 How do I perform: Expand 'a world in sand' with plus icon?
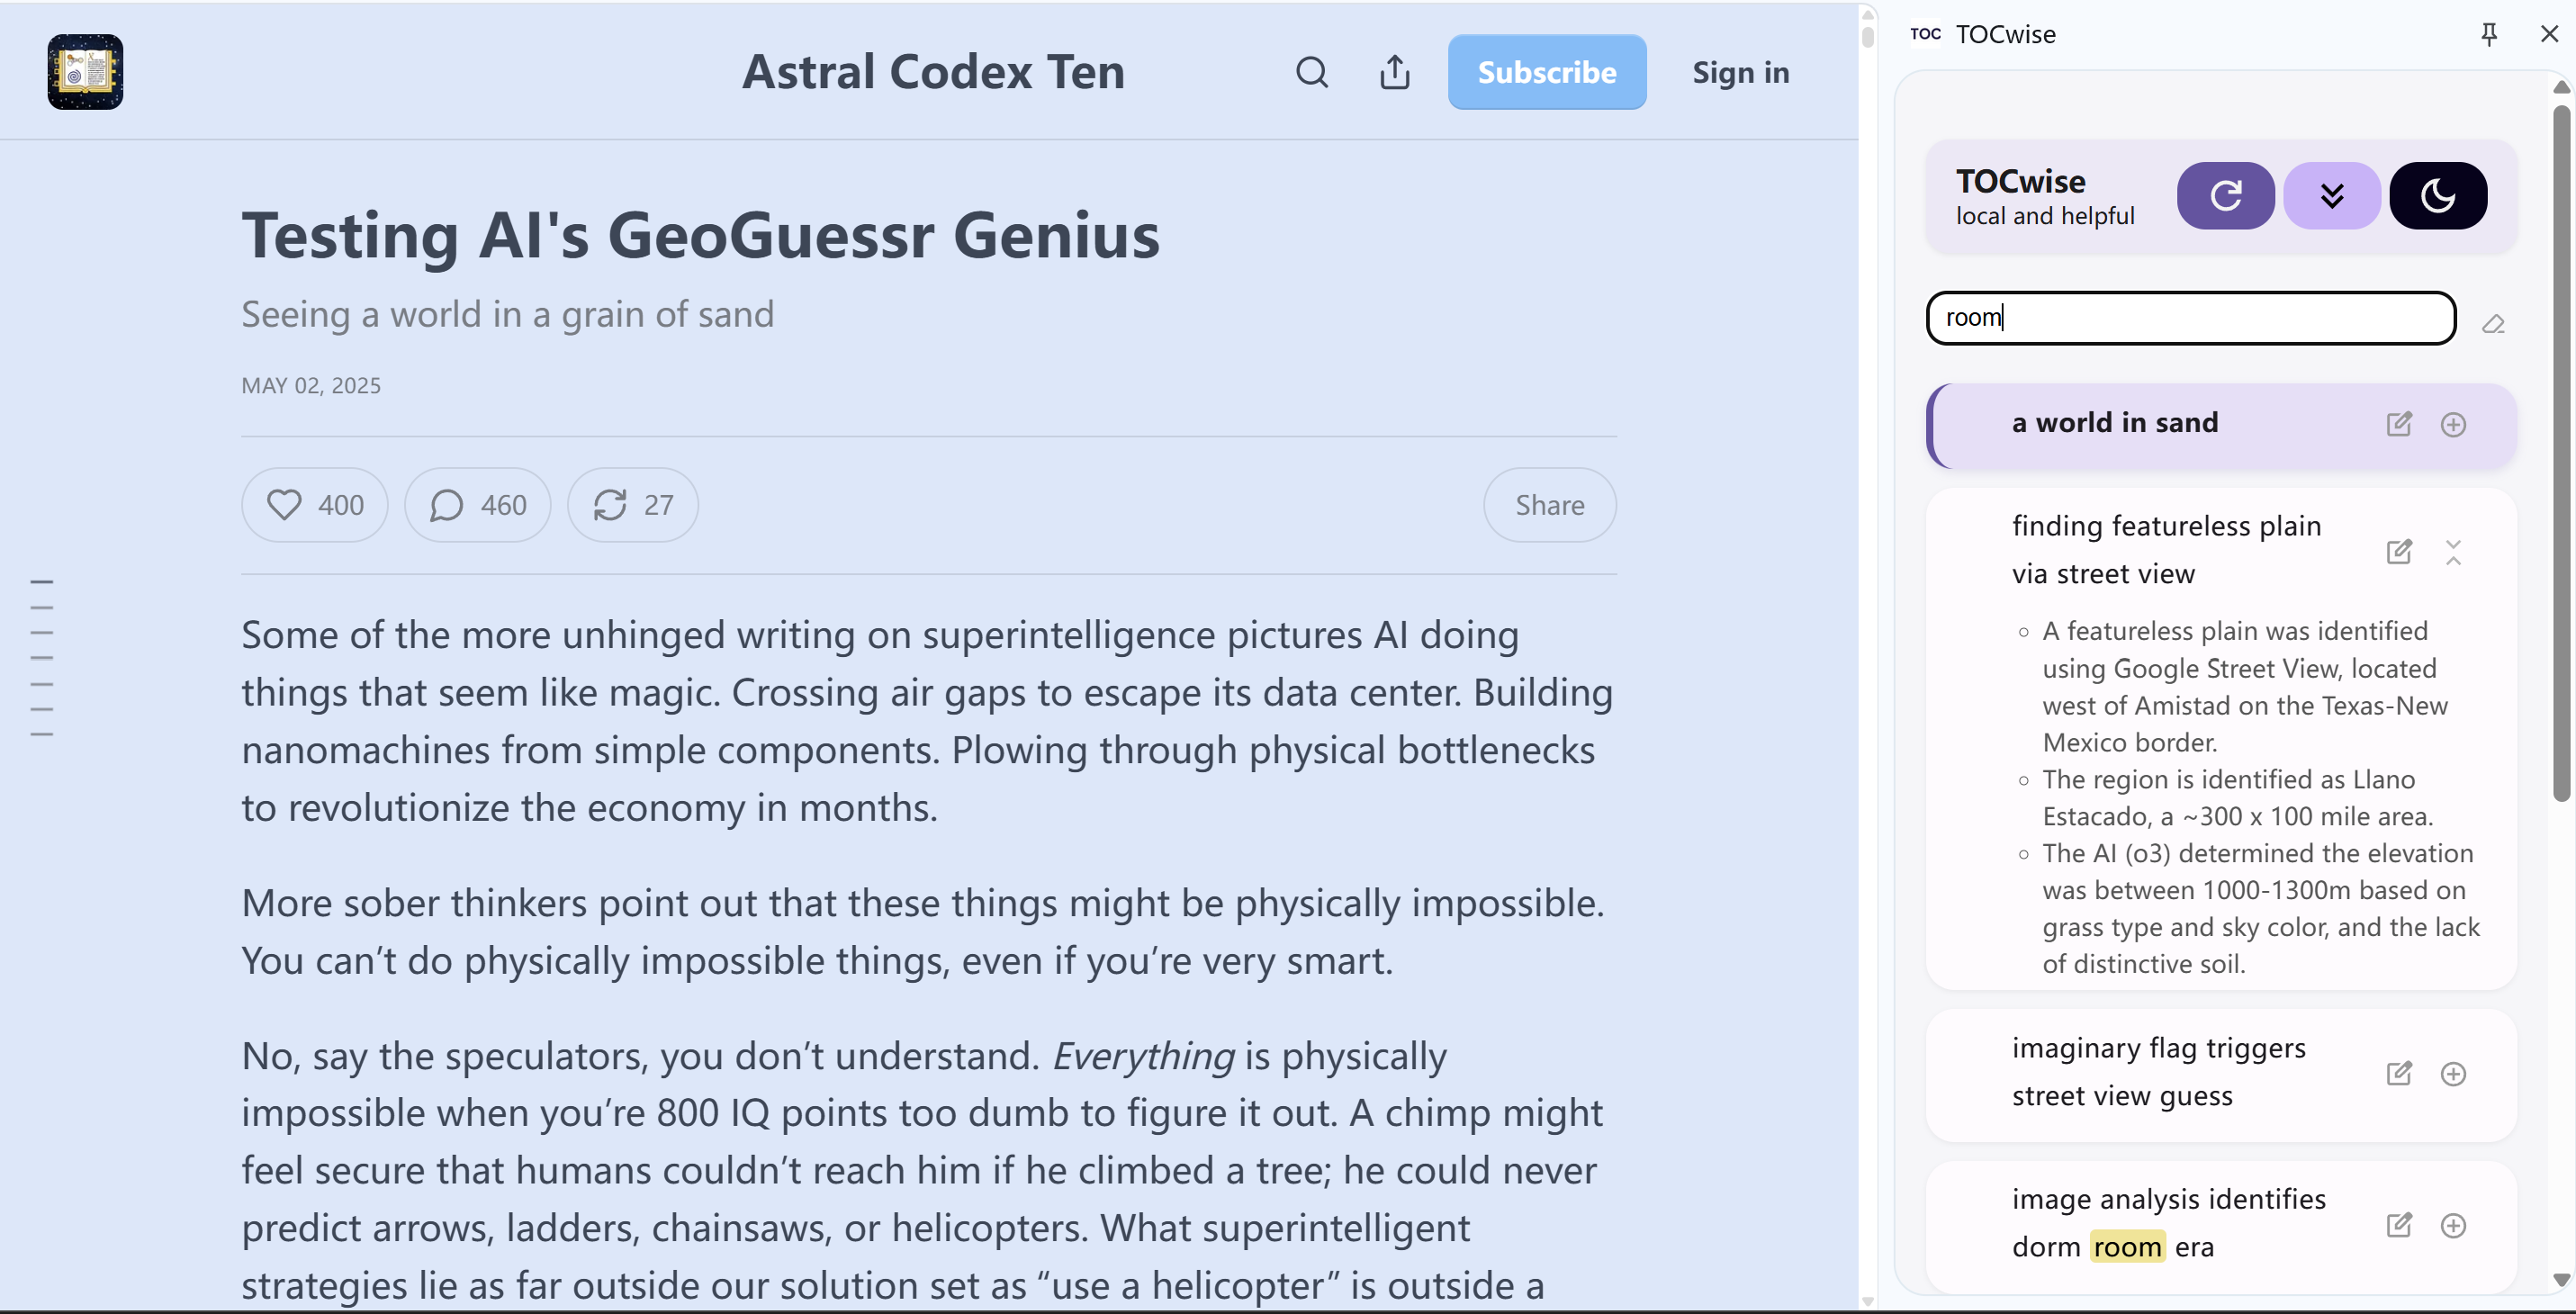tap(2453, 424)
